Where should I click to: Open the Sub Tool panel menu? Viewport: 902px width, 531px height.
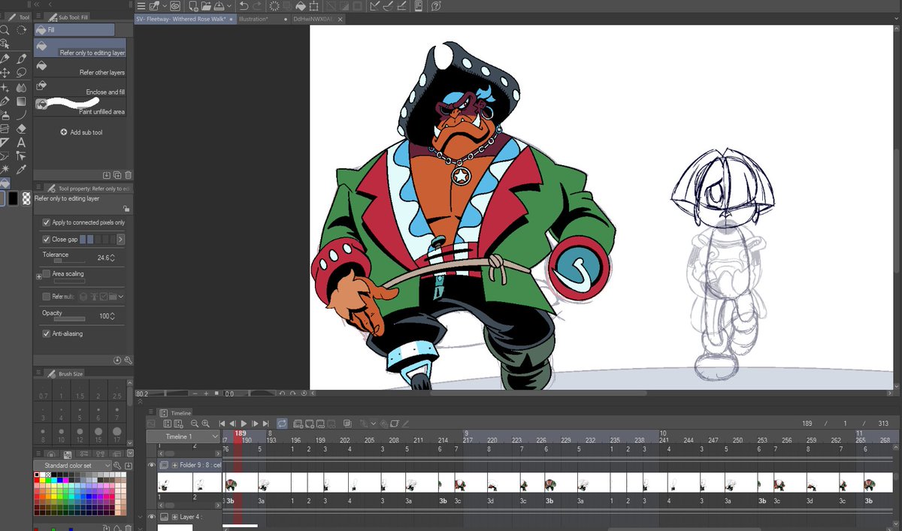pos(38,16)
